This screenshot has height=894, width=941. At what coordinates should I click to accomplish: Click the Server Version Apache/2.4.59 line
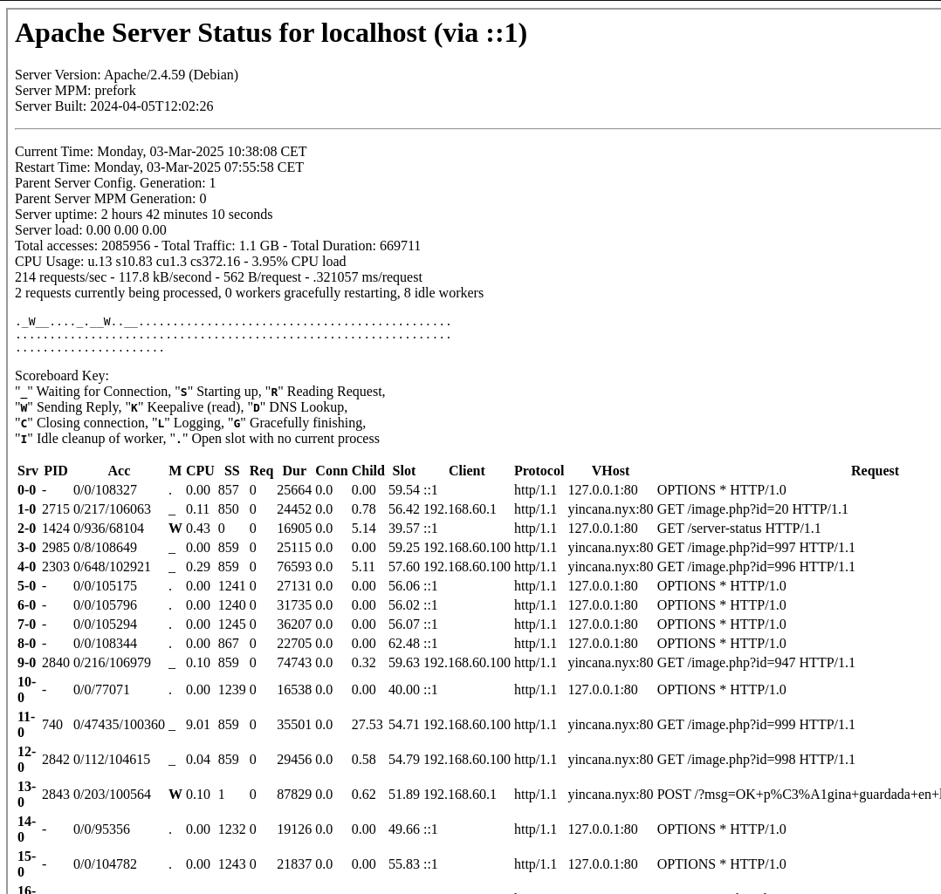tap(127, 75)
